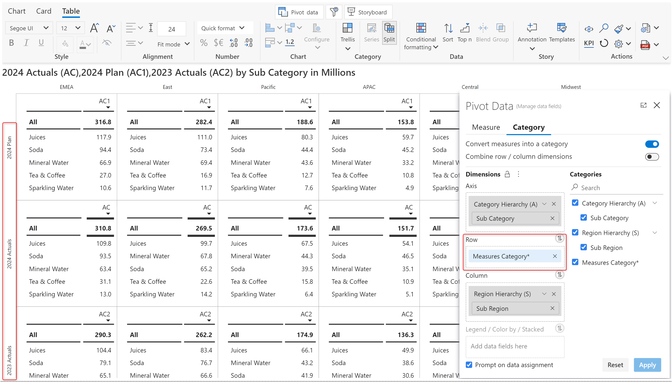Click the Conditional formatting icon
The image size is (672, 382).
point(421,28)
